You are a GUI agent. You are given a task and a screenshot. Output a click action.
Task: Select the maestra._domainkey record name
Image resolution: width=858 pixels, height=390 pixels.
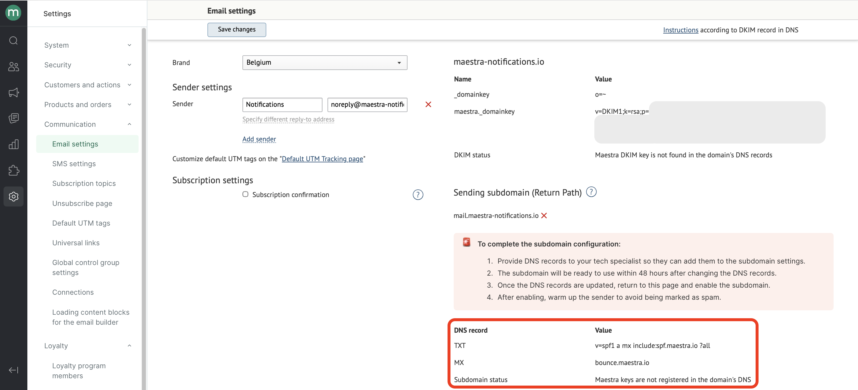[484, 111]
